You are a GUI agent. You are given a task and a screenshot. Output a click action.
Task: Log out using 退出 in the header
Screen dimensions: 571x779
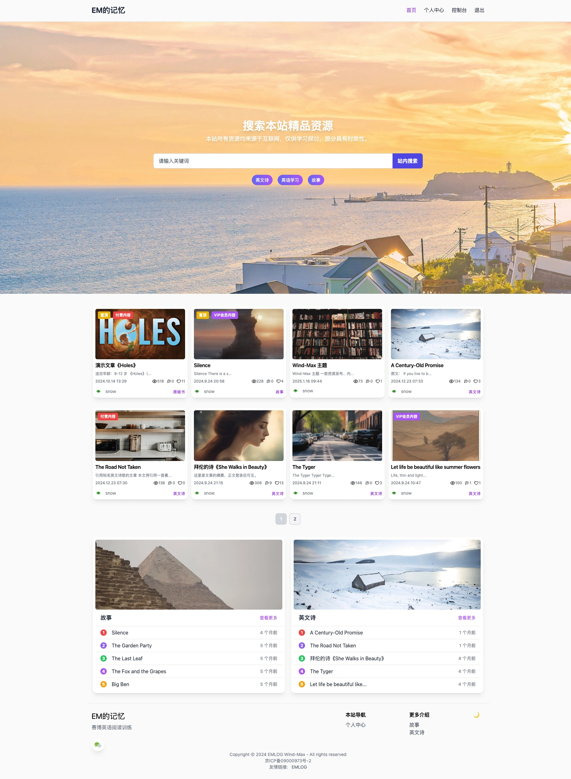tap(479, 10)
